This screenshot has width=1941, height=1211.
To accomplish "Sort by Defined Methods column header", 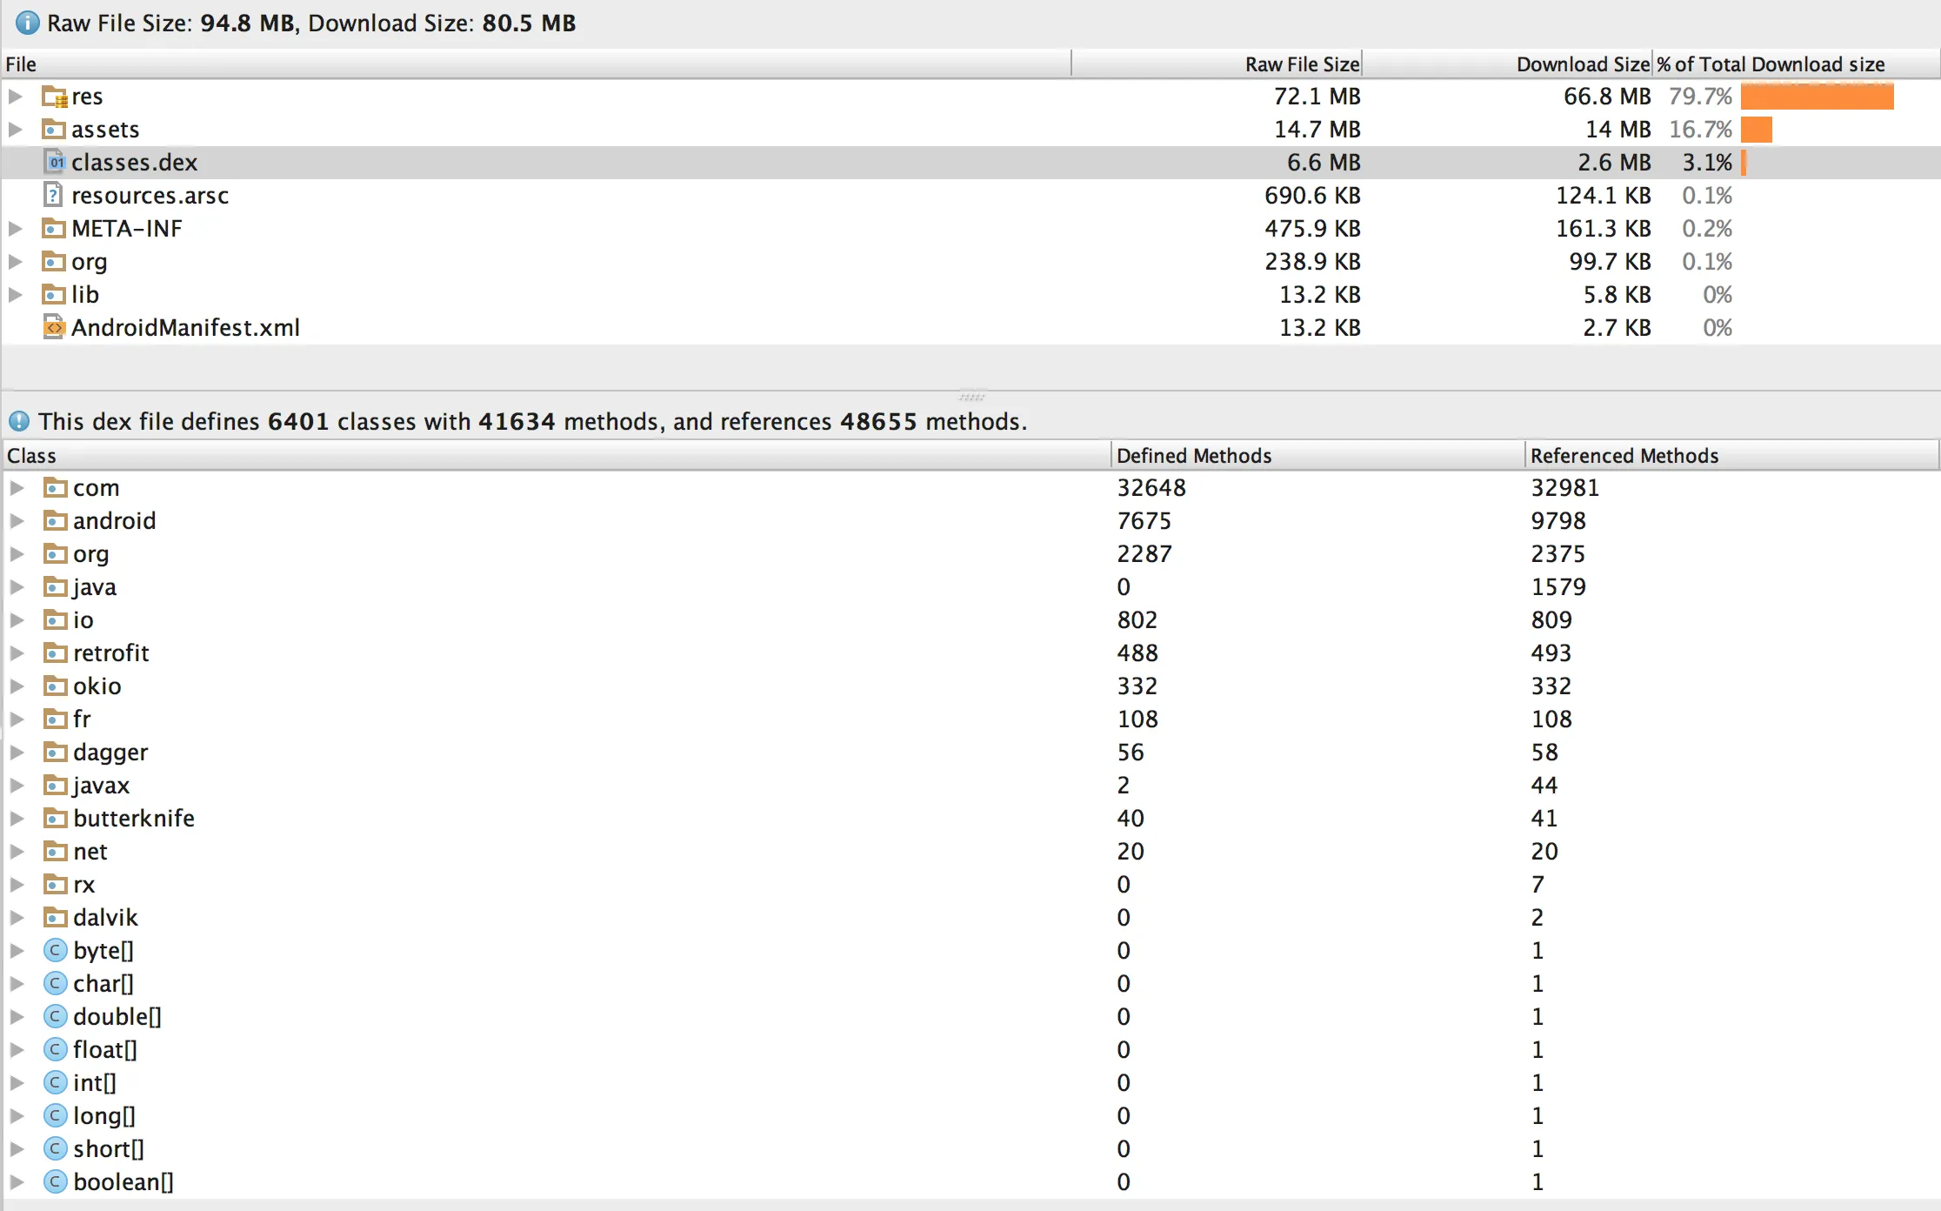I will [x=1193, y=456].
